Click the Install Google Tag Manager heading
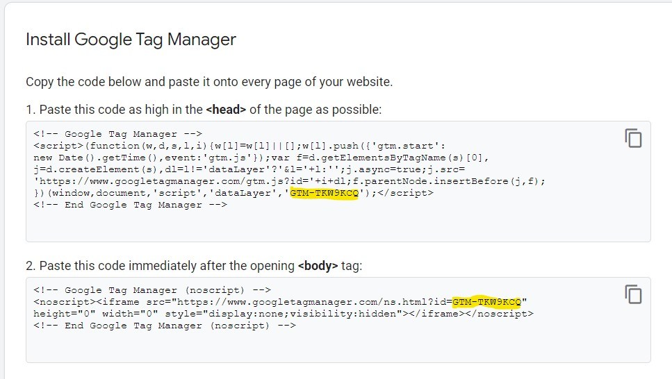The width and height of the screenshot is (672, 379). click(131, 40)
